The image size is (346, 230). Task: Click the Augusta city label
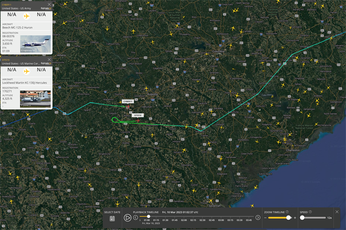tap(152, 94)
